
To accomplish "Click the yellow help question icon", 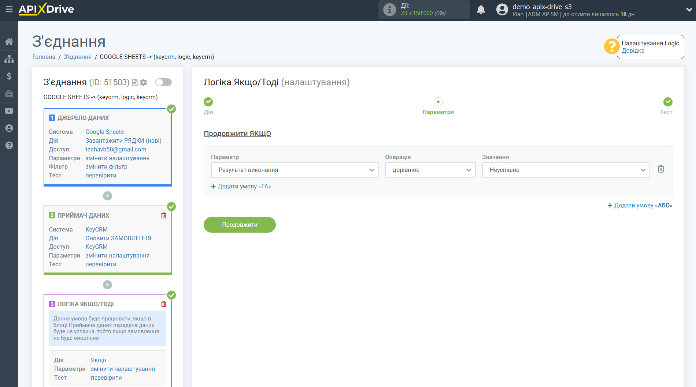I will (611, 46).
